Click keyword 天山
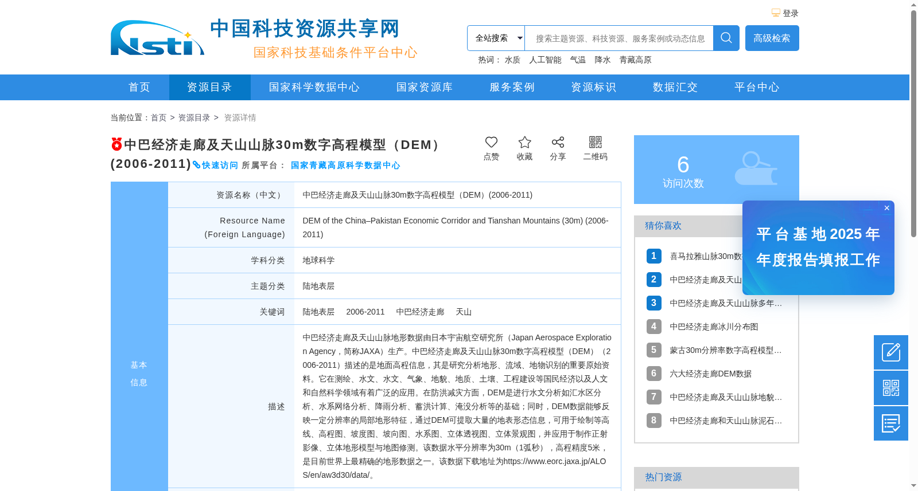Viewport: 918px width, 491px height. pos(464,312)
